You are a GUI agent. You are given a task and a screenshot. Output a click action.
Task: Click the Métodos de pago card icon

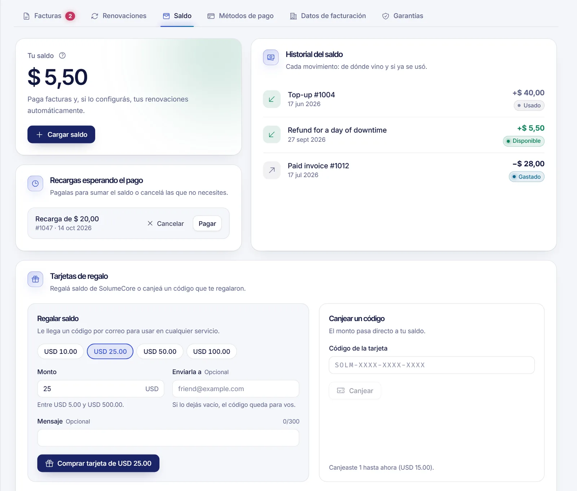pyautogui.click(x=211, y=16)
